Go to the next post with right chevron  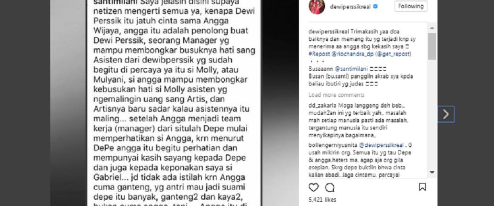point(446,114)
